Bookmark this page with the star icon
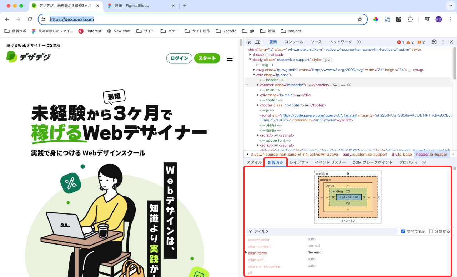Image resolution: width=457 pixels, height=277 pixels. coord(360,19)
